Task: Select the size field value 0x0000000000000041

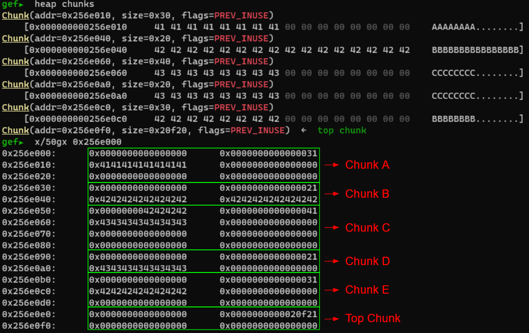Action: [x=268, y=211]
